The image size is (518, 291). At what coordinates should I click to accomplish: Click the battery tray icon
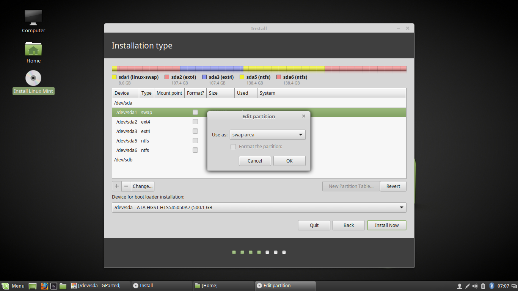pyautogui.click(x=483, y=286)
